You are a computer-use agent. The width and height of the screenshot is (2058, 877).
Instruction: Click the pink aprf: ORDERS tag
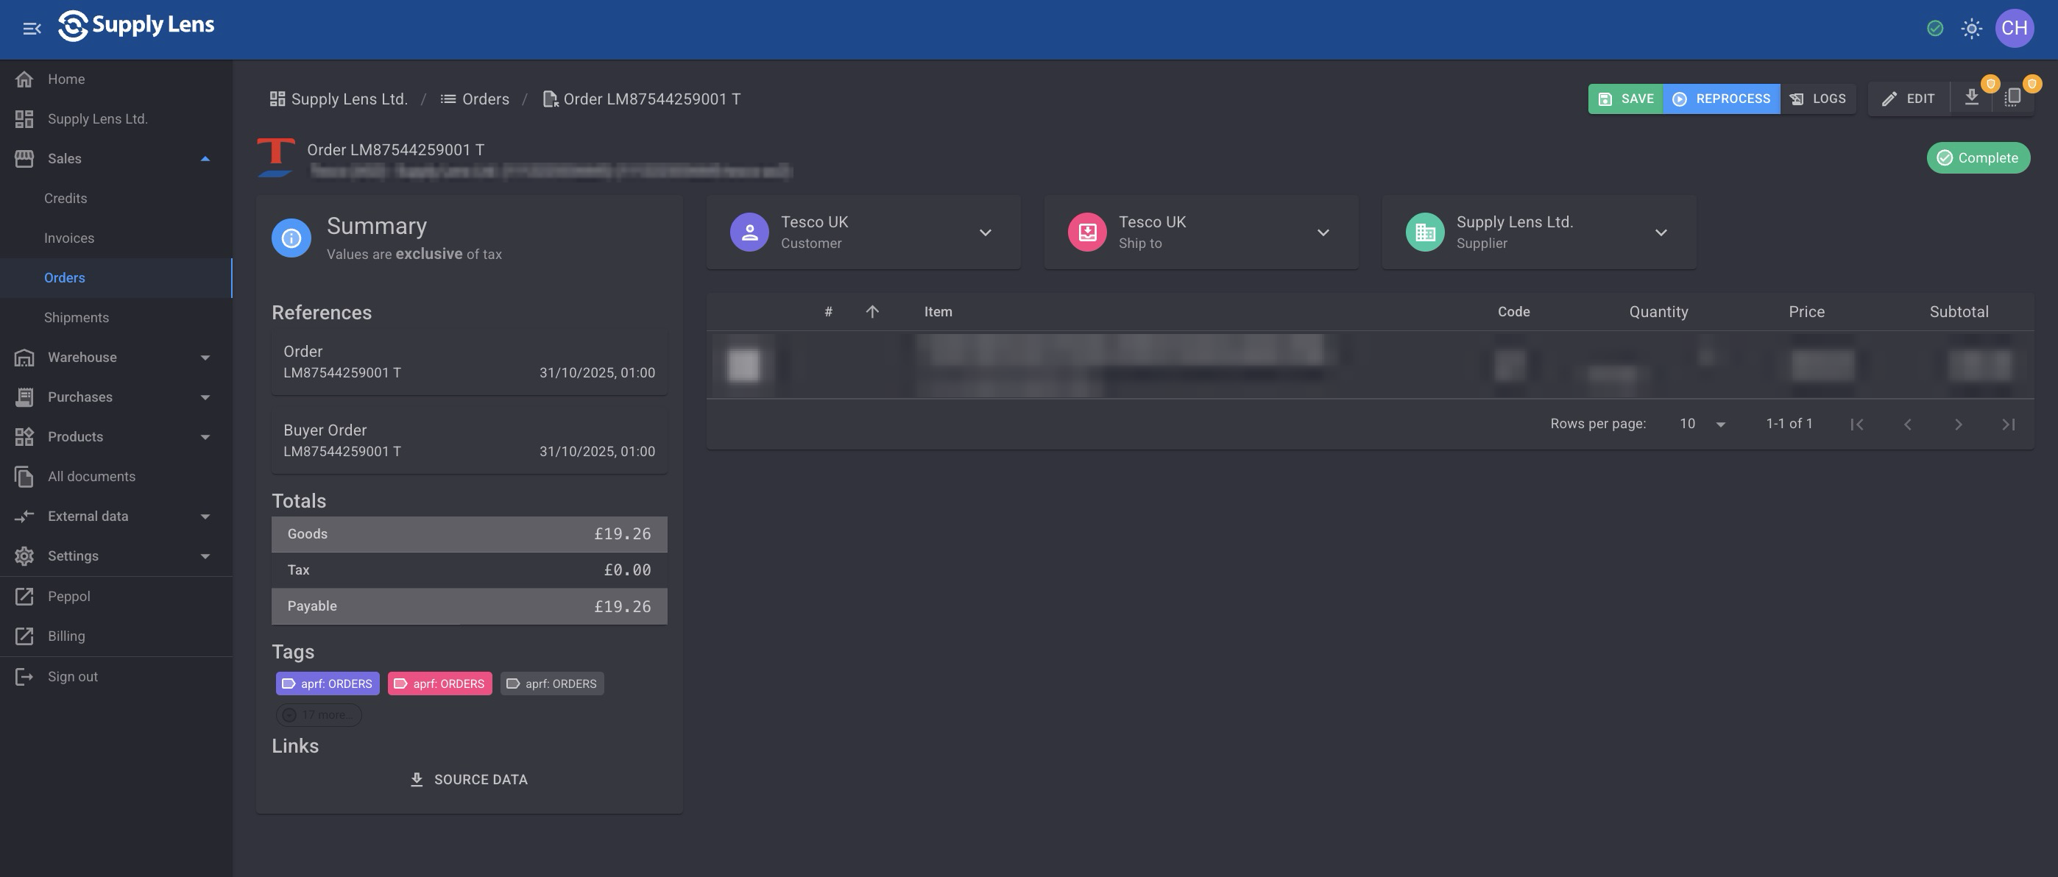pos(439,684)
